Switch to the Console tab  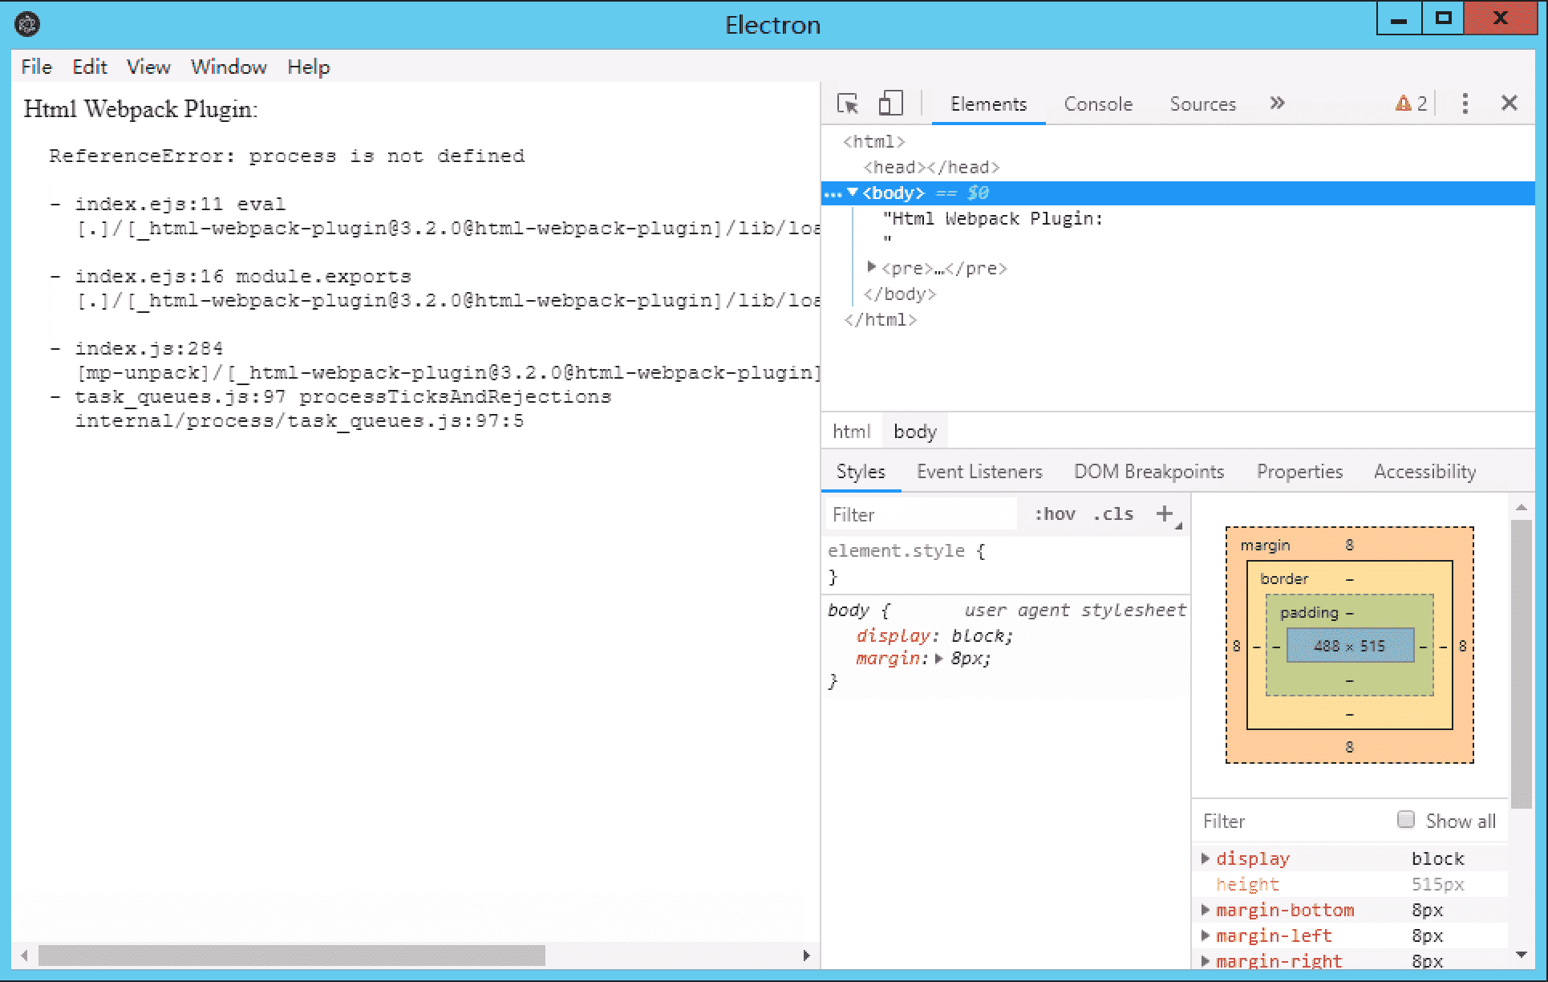click(1097, 104)
